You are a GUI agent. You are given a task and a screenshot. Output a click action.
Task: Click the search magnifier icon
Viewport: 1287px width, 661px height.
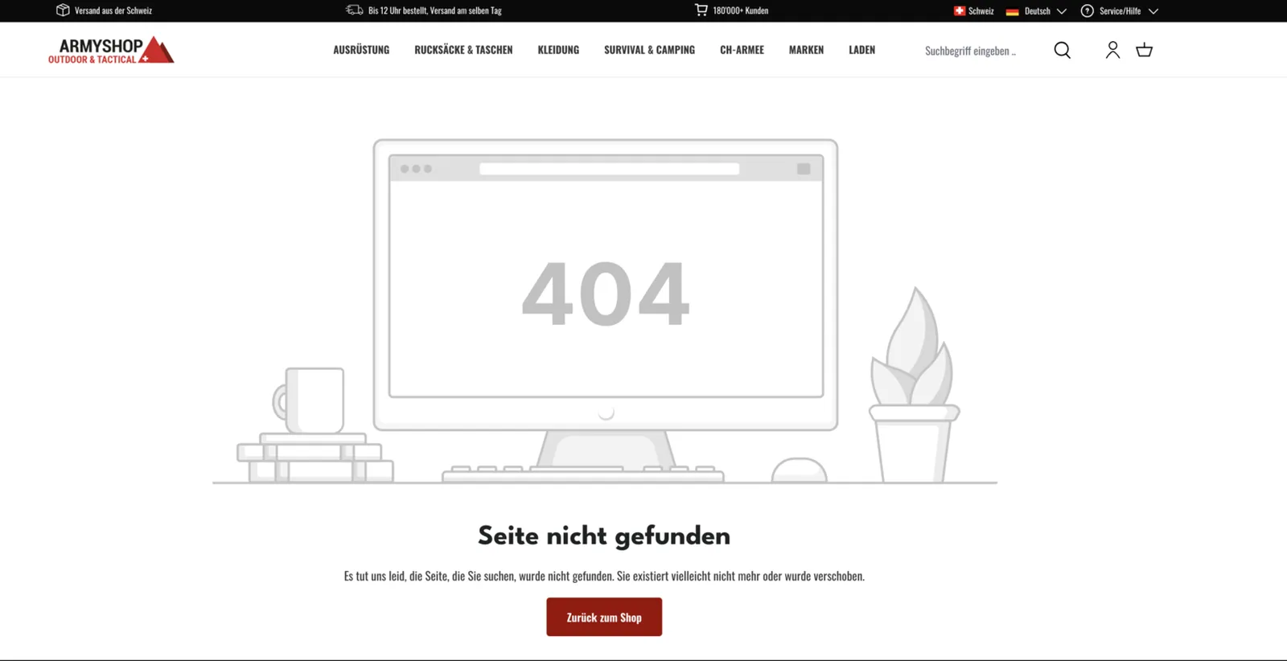tap(1062, 50)
